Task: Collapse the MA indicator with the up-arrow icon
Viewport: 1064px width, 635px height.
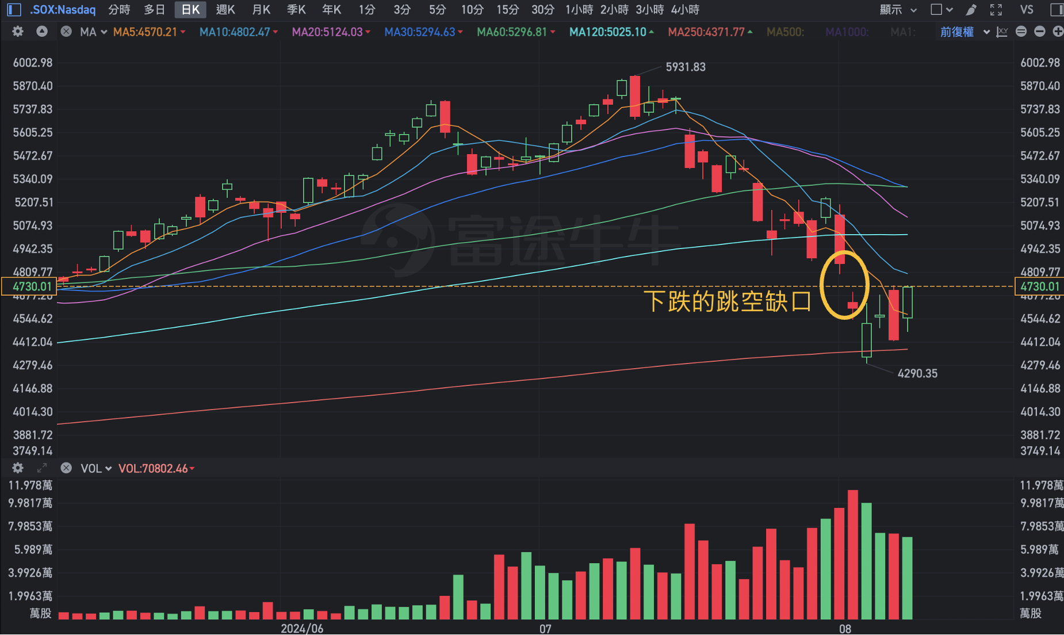Action: [x=42, y=32]
